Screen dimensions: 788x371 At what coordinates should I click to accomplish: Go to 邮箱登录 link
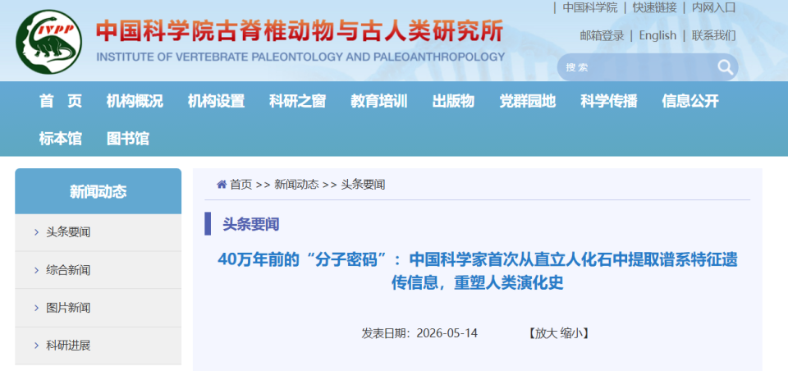tap(602, 35)
